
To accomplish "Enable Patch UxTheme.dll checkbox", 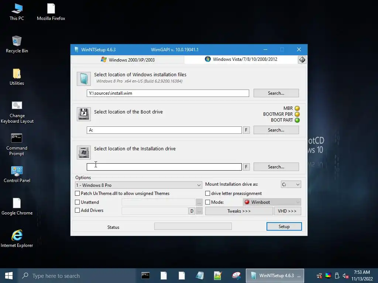I will point(78,193).
